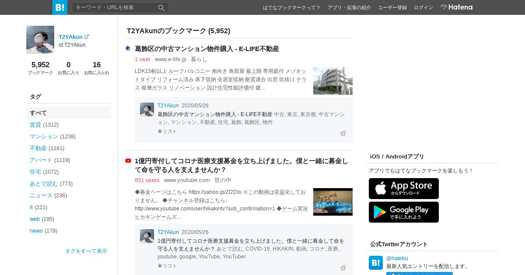This screenshot has height=275, width=525.
Task: Filter by 住宅 tag
Action: click(35, 172)
